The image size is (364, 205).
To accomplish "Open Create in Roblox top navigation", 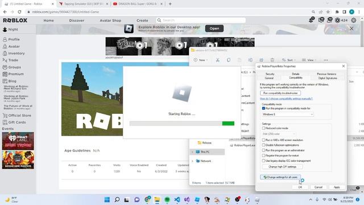I will (142, 20).
